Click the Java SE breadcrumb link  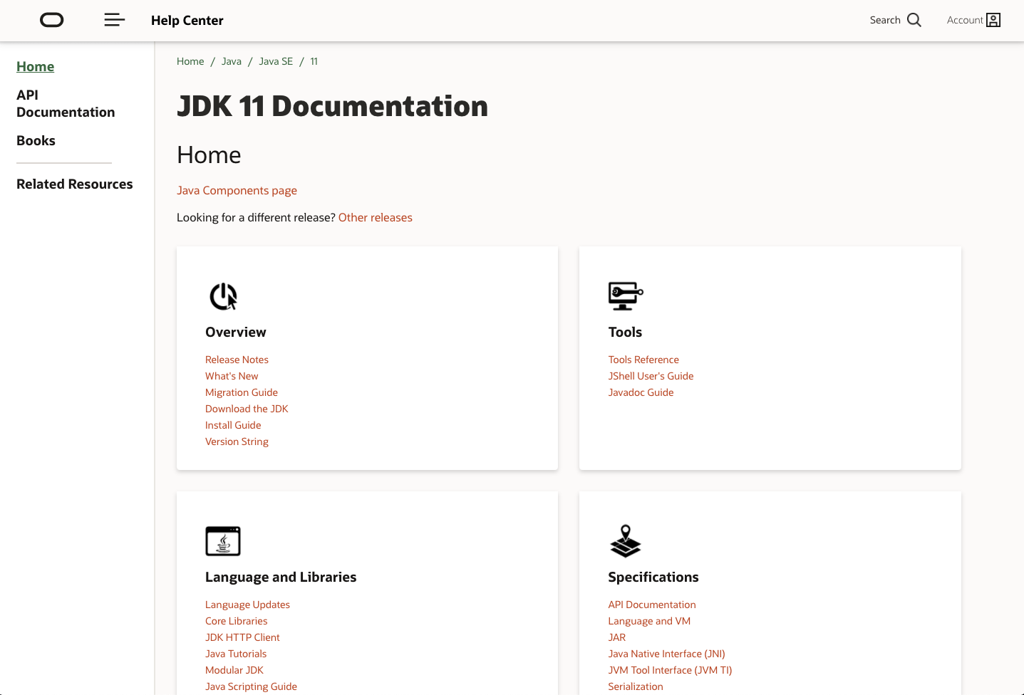click(276, 61)
